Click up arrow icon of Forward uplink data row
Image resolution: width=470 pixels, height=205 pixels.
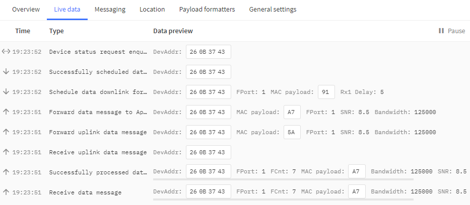pyautogui.click(x=6, y=132)
